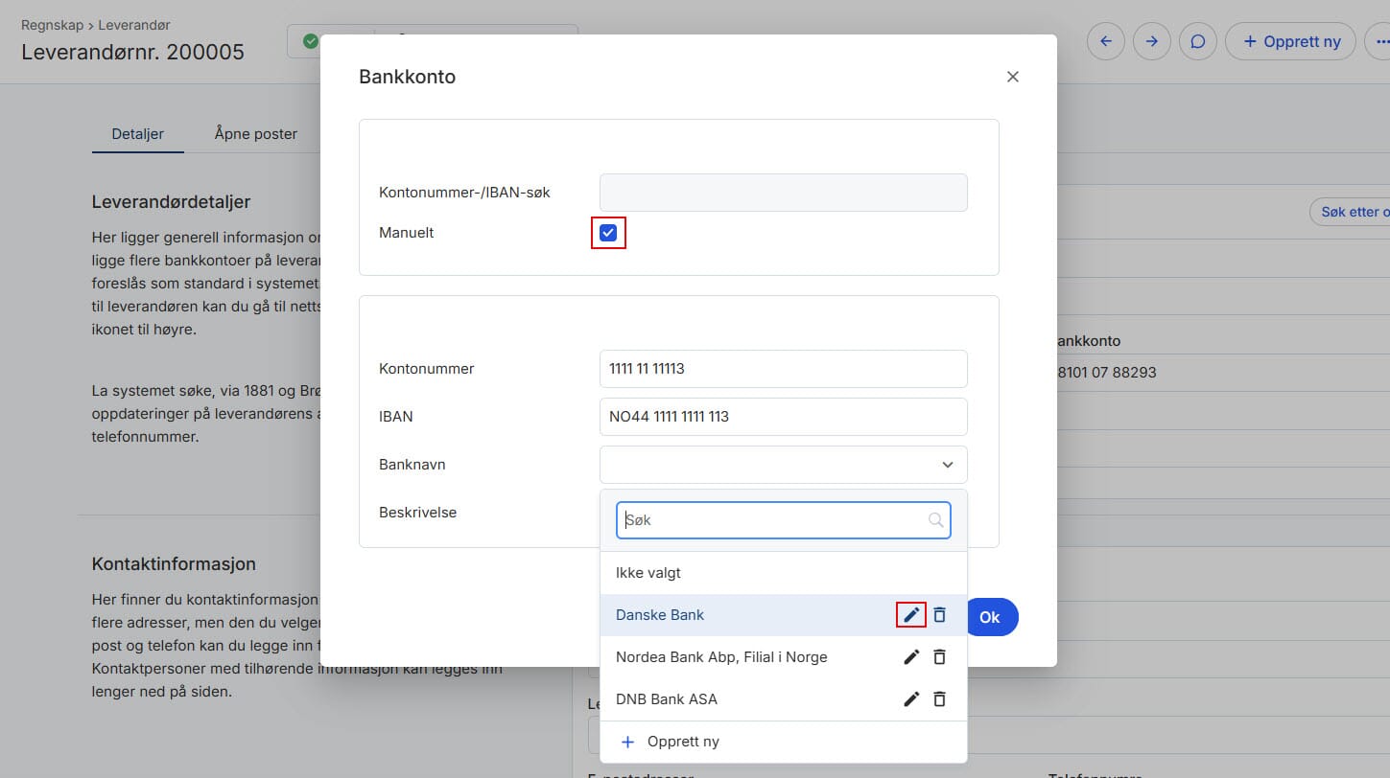Click the Opprett ny header button

tap(1290, 41)
